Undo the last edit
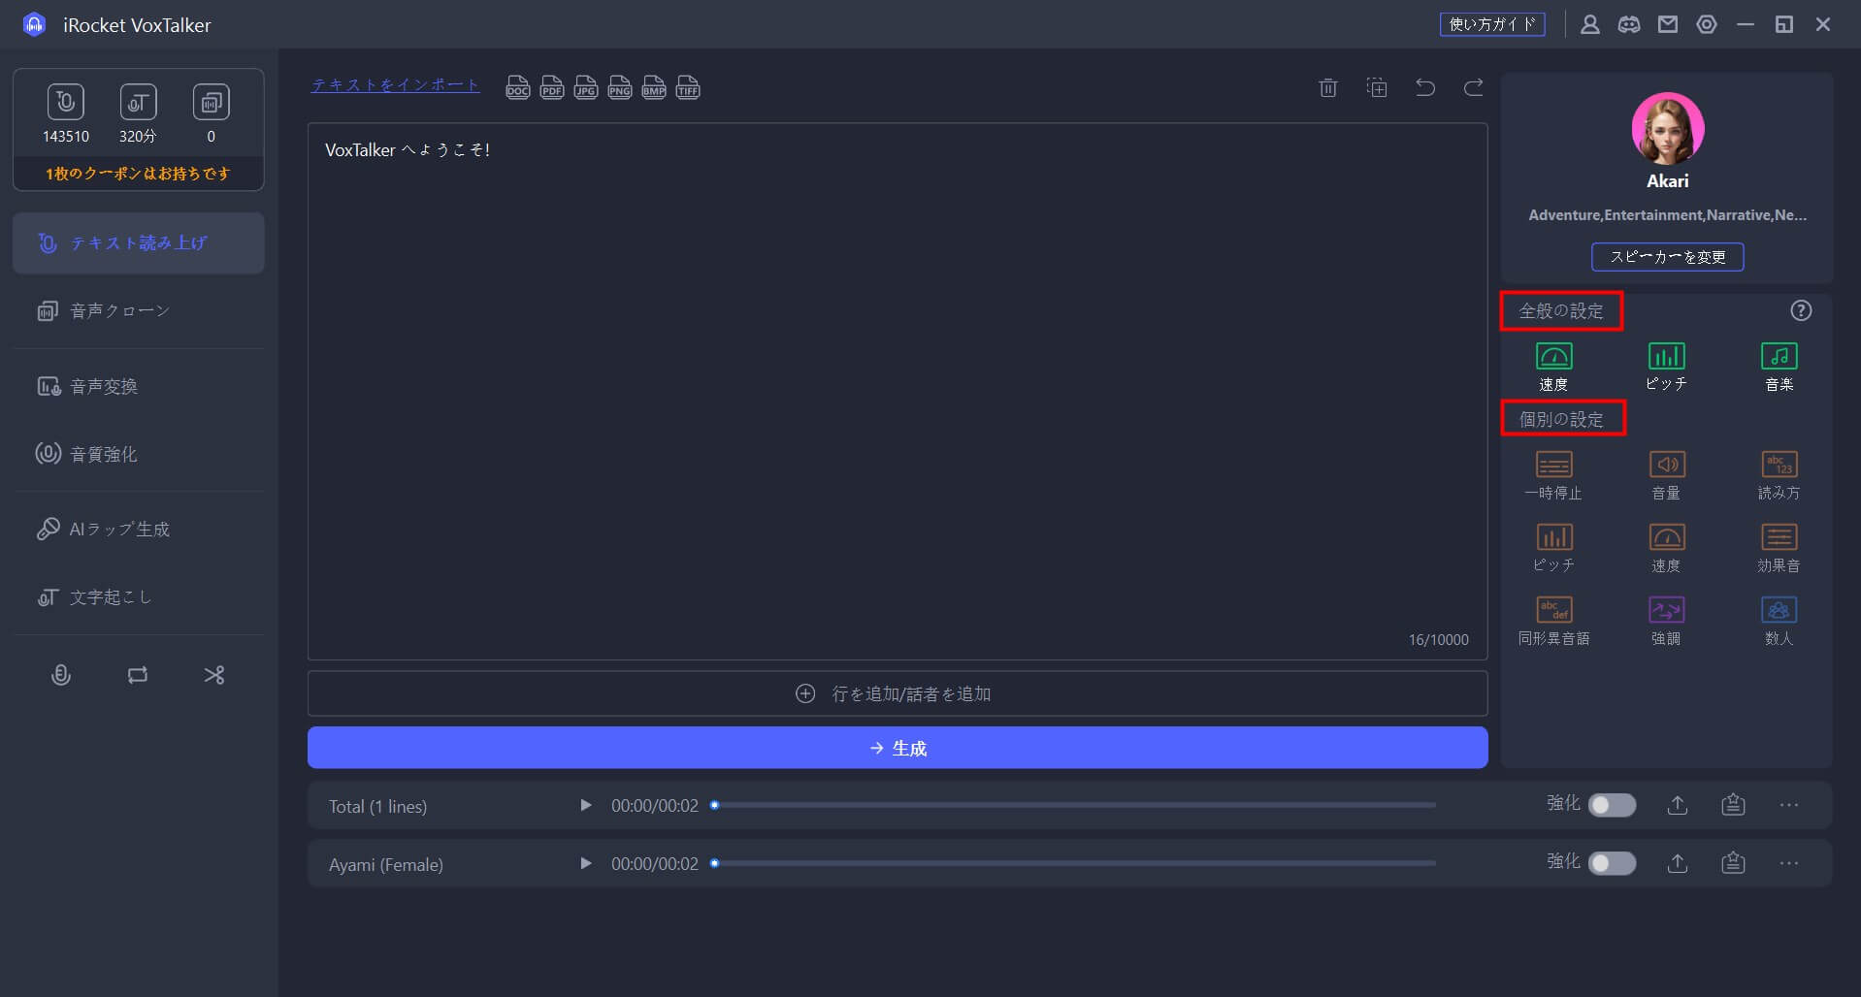This screenshot has width=1861, height=997. point(1425,88)
